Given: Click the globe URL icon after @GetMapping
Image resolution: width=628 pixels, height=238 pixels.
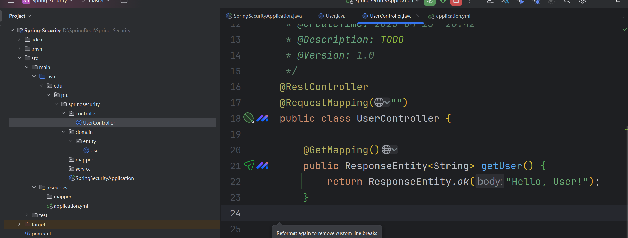Looking at the screenshot, I should 386,149.
